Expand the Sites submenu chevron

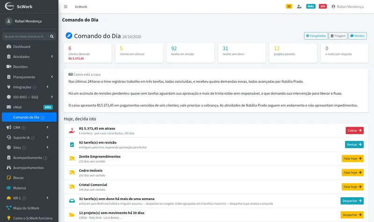point(48,147)
